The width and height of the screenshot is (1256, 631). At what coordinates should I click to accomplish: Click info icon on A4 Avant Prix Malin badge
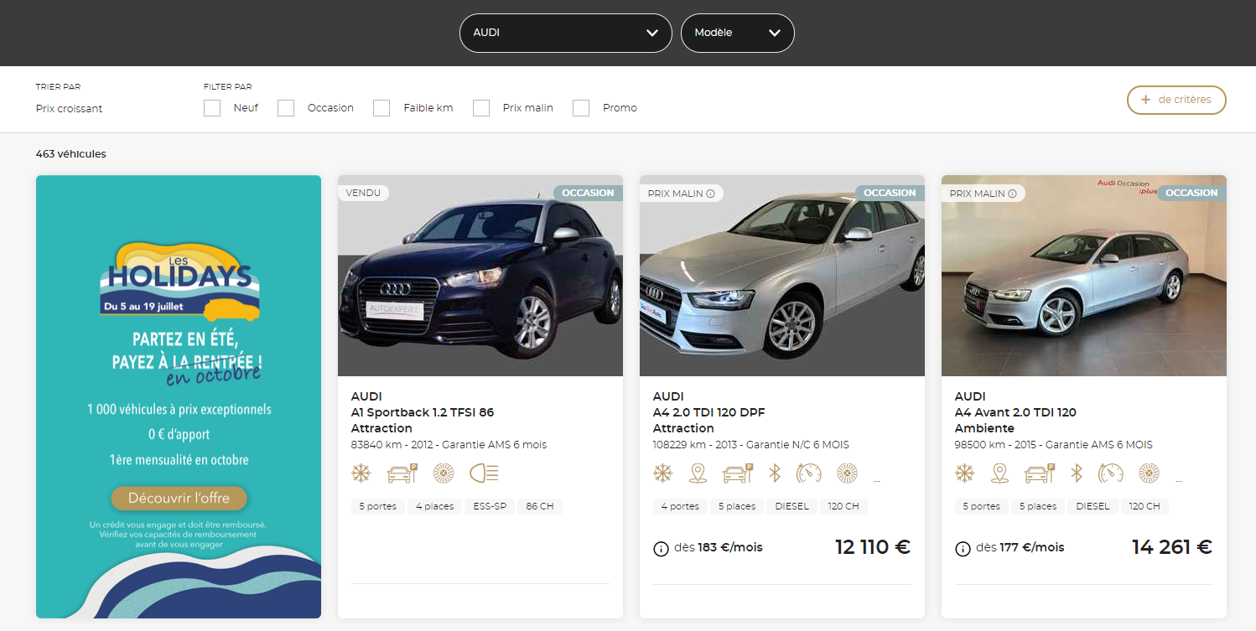[1012, 194]
